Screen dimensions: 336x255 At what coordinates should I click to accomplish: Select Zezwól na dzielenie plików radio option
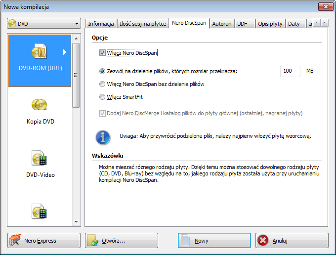tap(102, 71)
